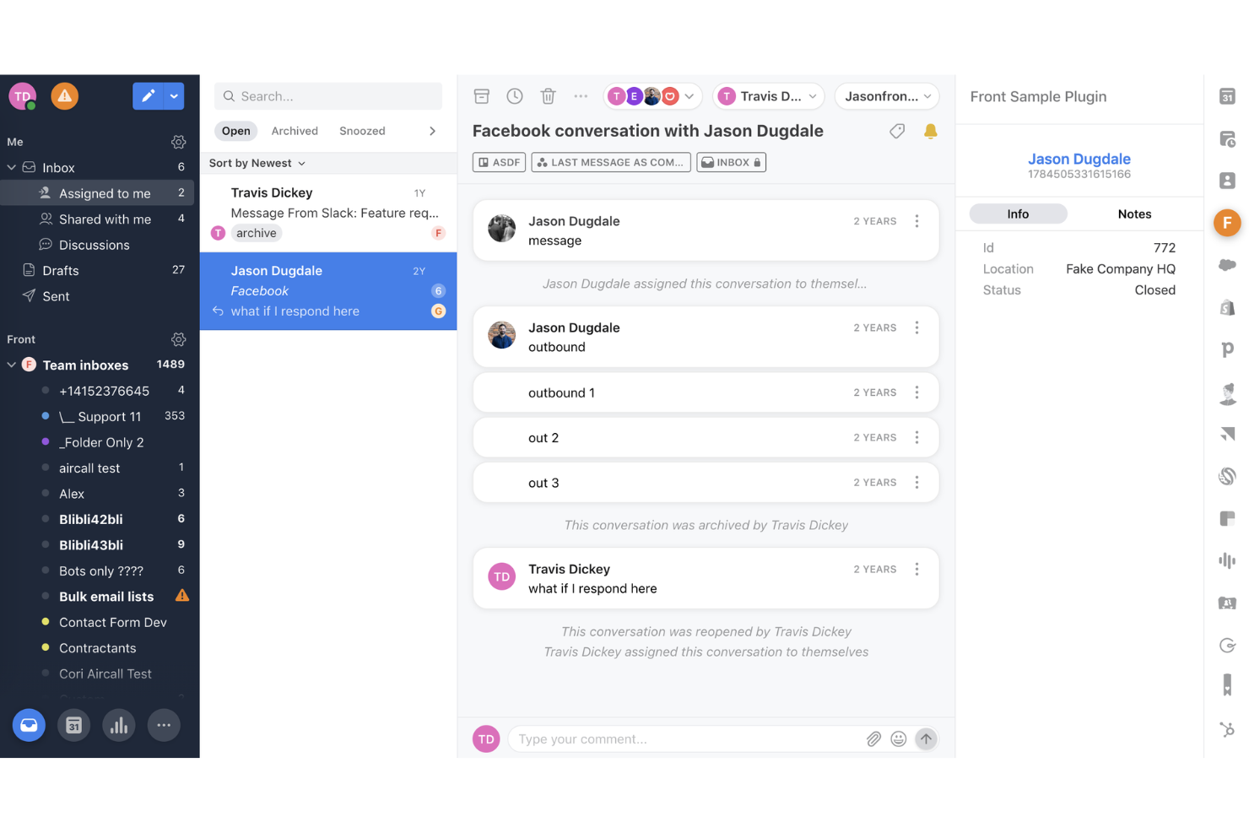The height and width of the screenshot is (833, 1249).
Task: Click the Jason Dugdale name link
Action: coord(1079,159)
